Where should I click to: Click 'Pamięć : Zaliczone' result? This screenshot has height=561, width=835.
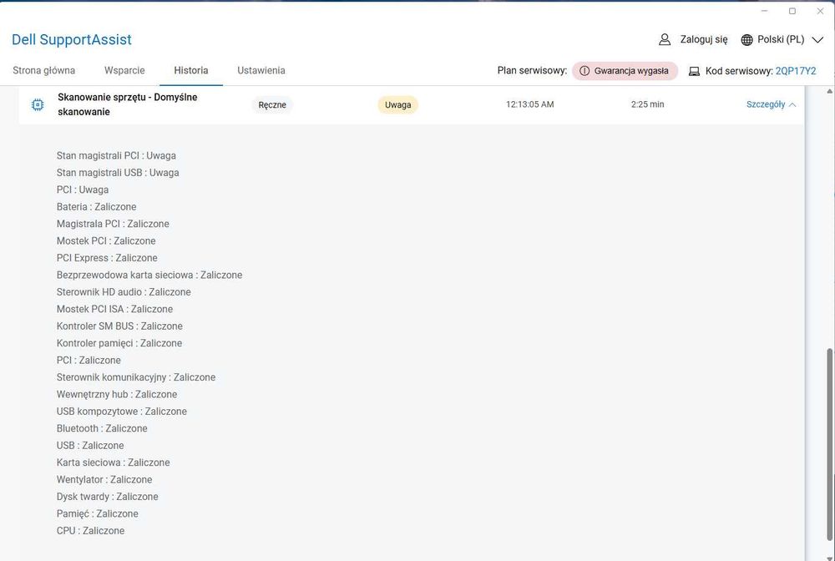pos(98,513)
